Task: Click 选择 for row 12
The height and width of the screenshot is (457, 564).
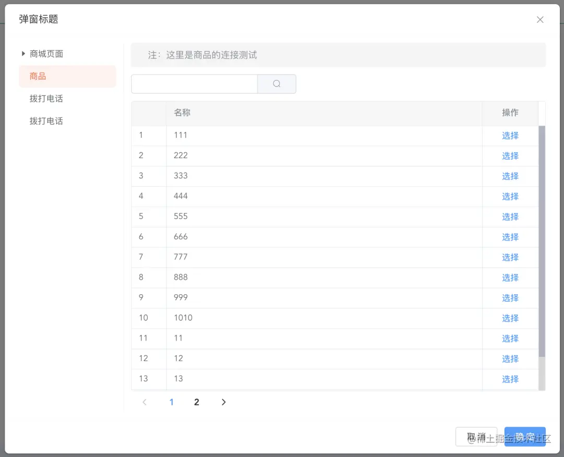Action: (x=510, y=359)
